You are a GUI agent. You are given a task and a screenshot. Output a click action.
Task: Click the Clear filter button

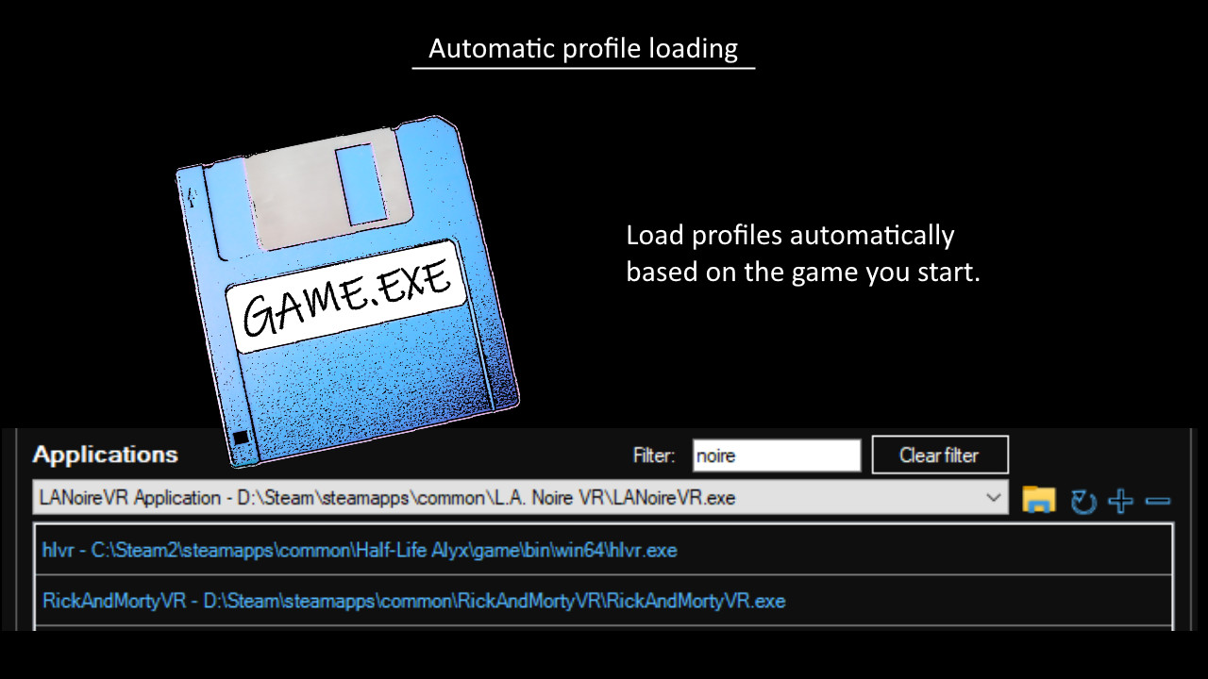(940, 455)
